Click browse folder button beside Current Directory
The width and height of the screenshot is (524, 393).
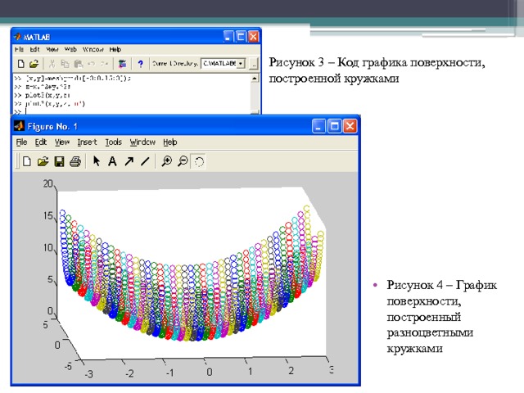click(x=254, y=64)
